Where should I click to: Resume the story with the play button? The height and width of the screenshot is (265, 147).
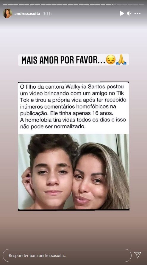[122, 13]
